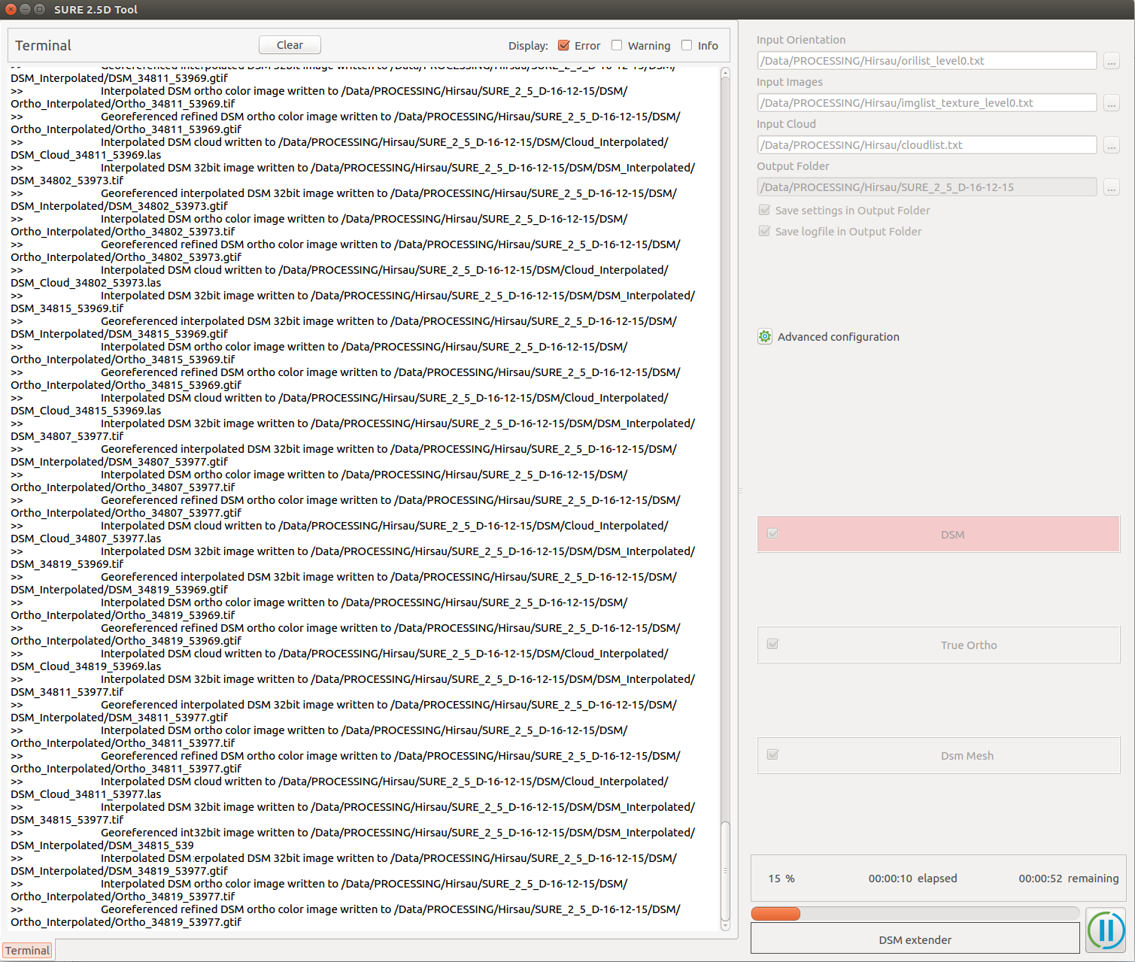Toggle the Dsm Mesh module checkbox
The height and width of the screenshot is (962, 1135).
pyautogui.click(x=772, y=755)
